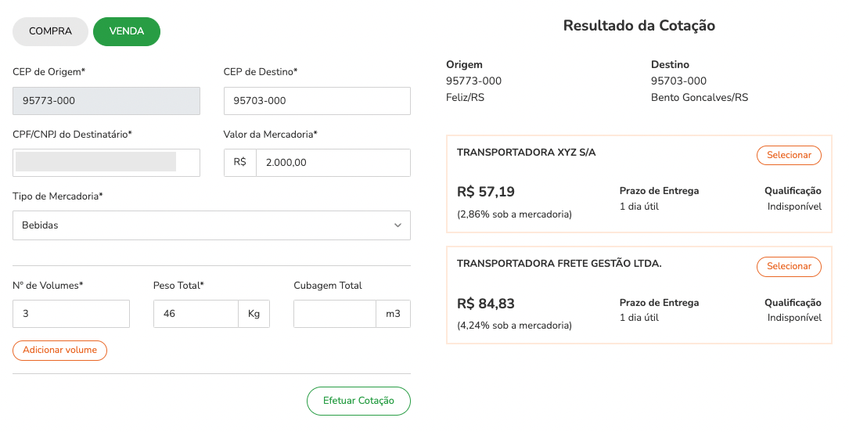Click the R$ currency prefix label
Viewport: 849px width, 432px height.
pyautogui.click(x=240, y=163)
